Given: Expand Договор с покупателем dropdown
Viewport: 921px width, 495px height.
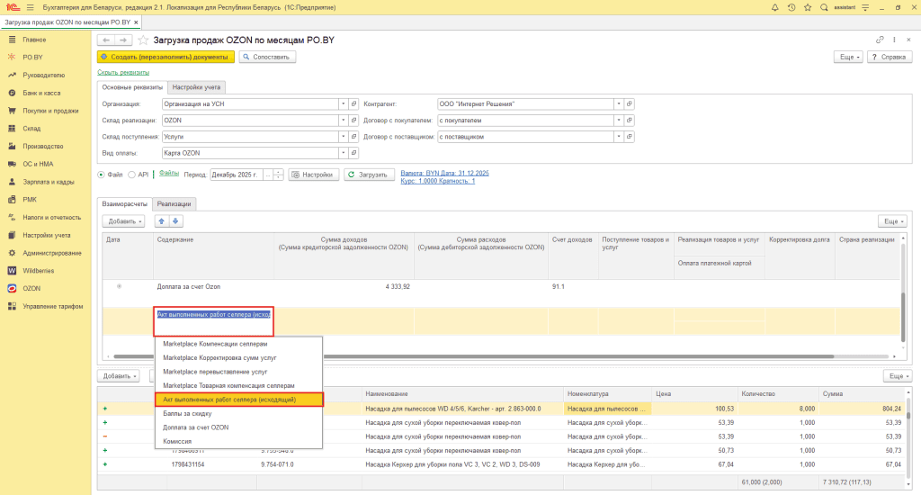Looking at the screenshot, I should (x=619, y=121).
